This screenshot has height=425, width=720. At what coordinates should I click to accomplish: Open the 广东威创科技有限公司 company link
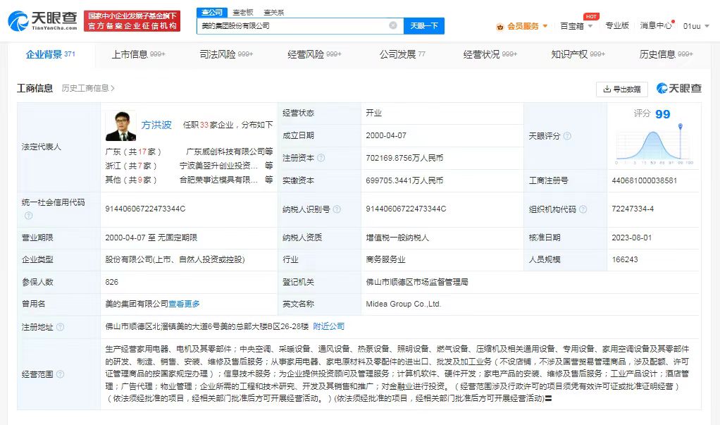click(225, 152)
